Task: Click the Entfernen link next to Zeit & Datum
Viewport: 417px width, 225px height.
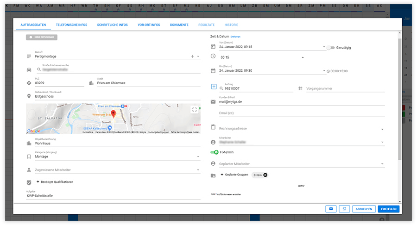Action: pos(235,37)
